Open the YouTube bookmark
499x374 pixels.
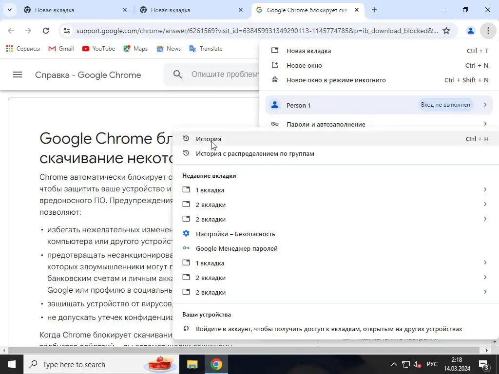point(98,49)
